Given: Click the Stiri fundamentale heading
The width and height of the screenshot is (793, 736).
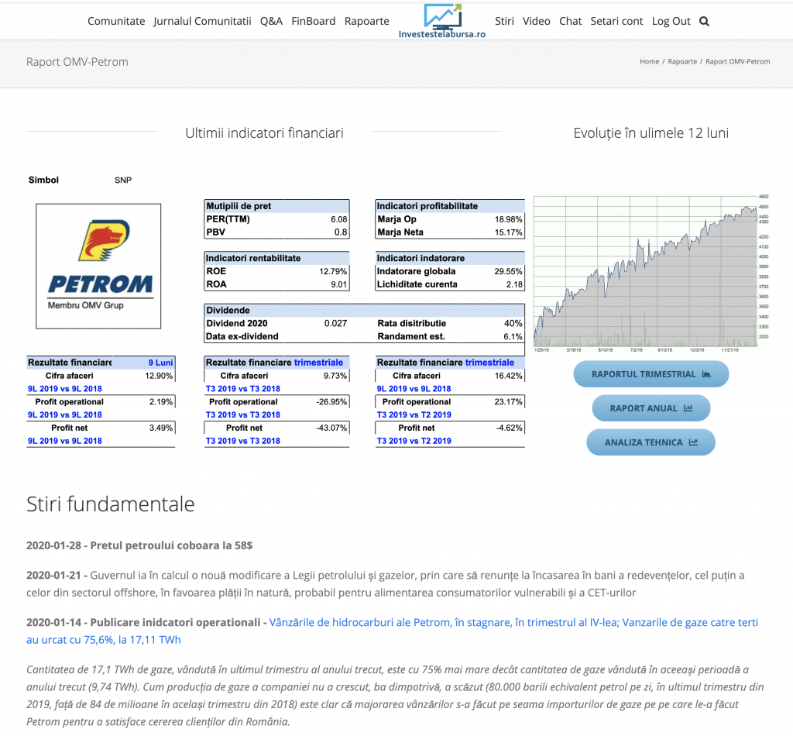Looking at the screenshot, I should [110, 504].
